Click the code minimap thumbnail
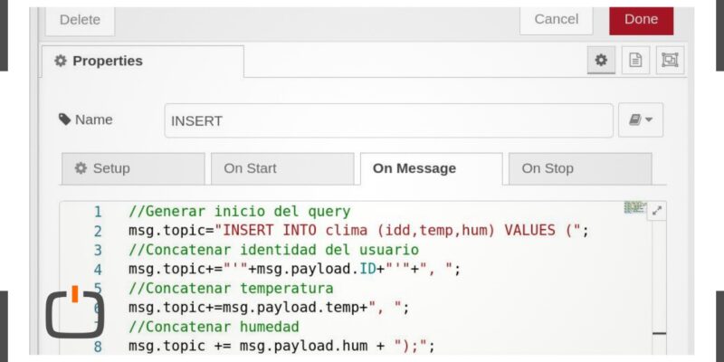Image resolution: width=724 pixels, height=362 pixels. (x=635, y=207)
